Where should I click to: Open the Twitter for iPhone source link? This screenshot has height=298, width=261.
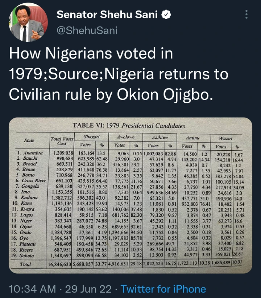coord(163,289)
